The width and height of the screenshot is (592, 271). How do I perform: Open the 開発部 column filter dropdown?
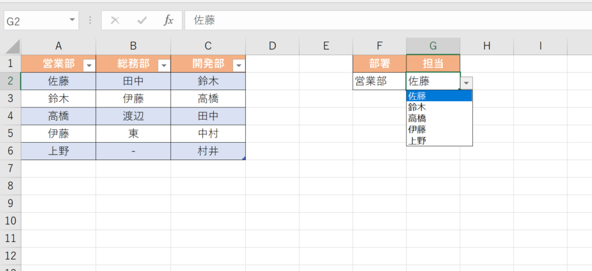coord(238,66)
